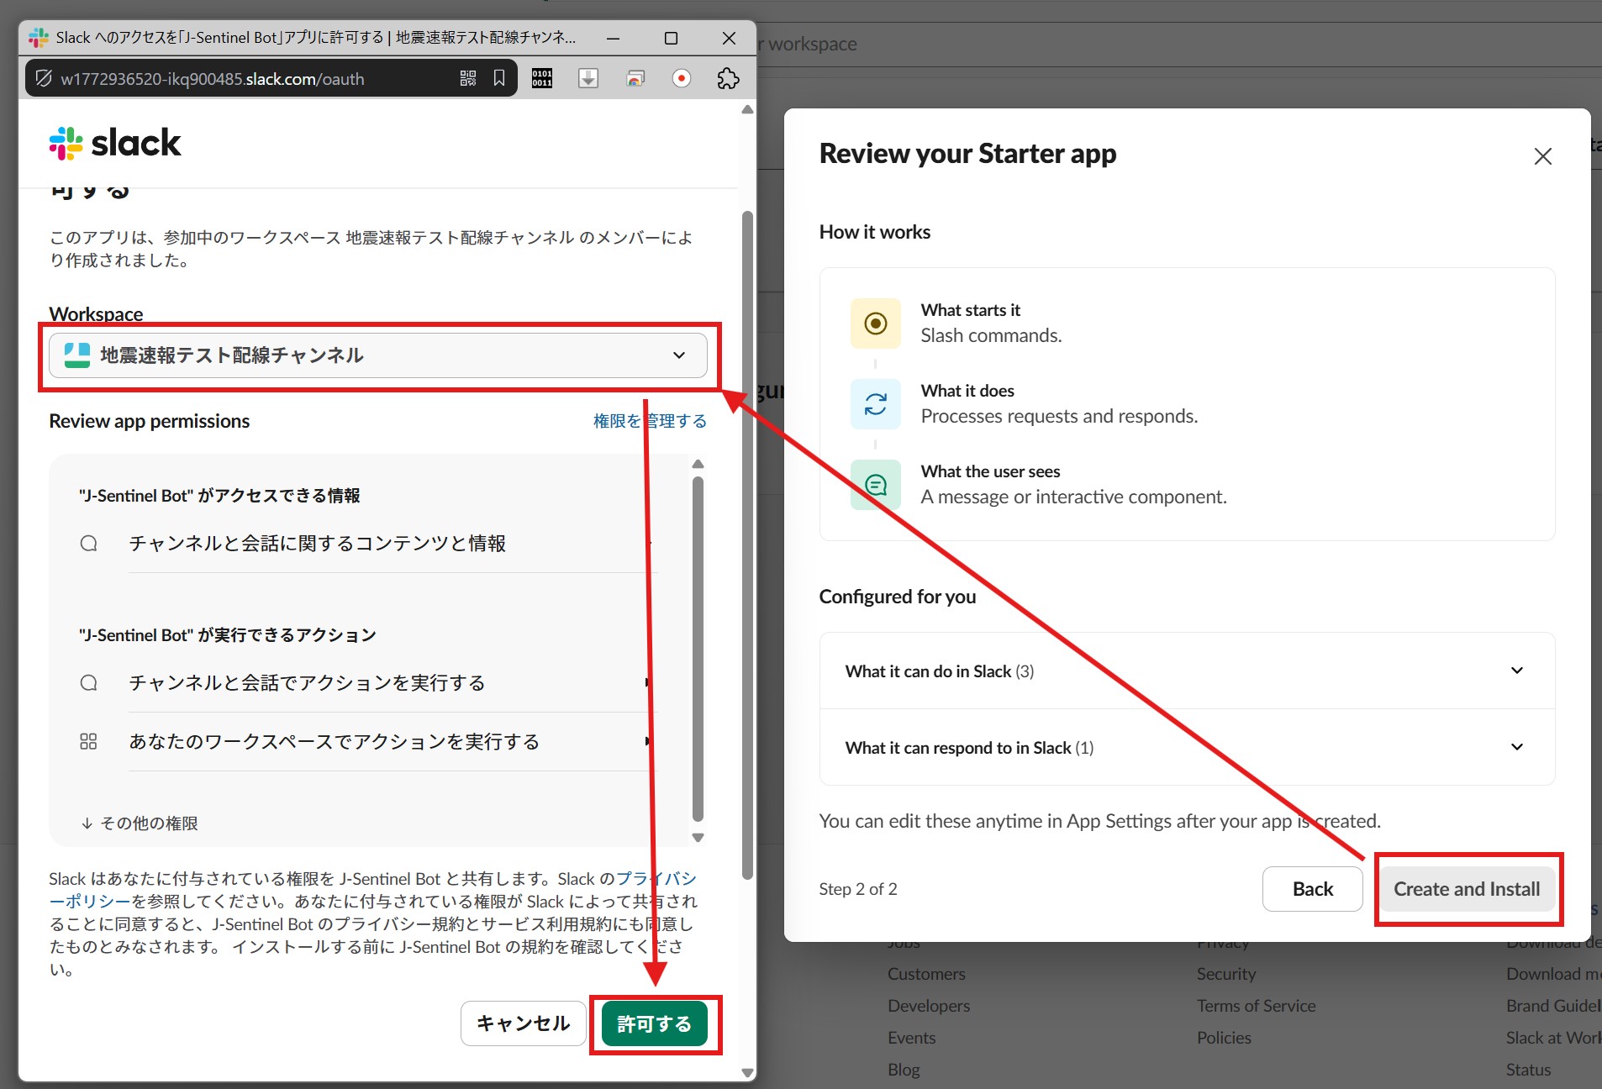Image resolution: width=1602 pixels, height=1089 pixels.
Task: Open the binary code extension icon
Action: pyautogui.click(x=542, y=78)
